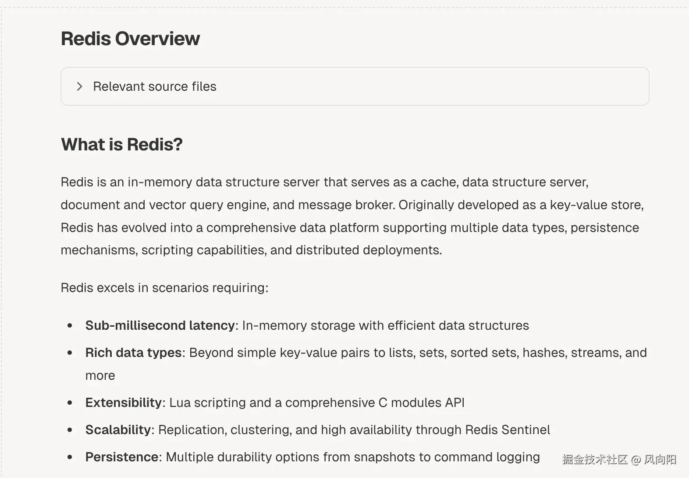Click the bullet dot before 'Extensibility'

point(70,403)
